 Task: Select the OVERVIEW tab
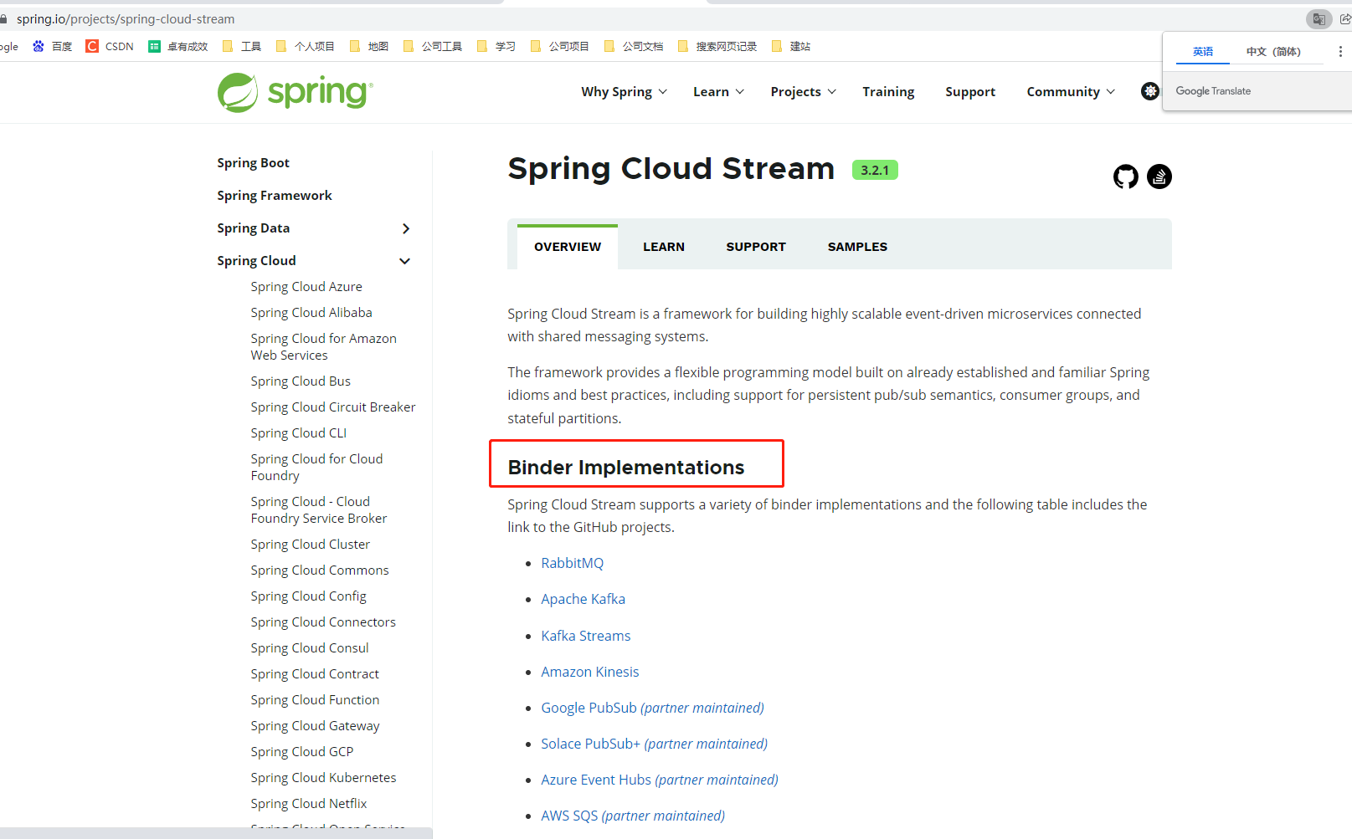tap(568, 247)
